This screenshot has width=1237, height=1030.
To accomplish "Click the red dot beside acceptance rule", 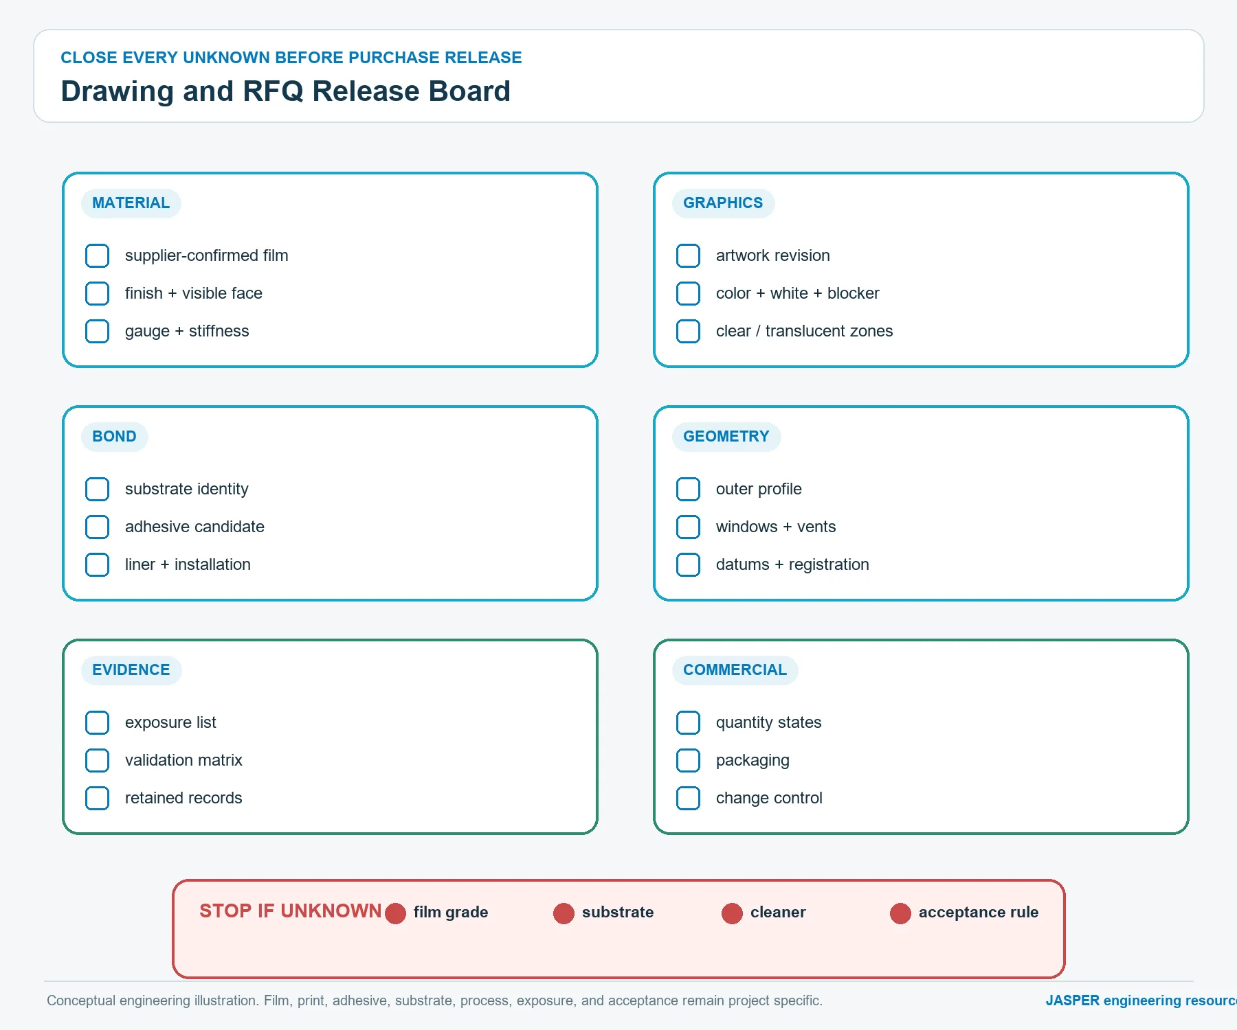I will click(900, 913).
